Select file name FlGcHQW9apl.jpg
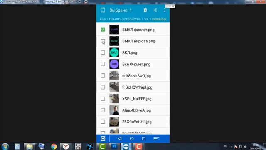 (x=137, y=87)
